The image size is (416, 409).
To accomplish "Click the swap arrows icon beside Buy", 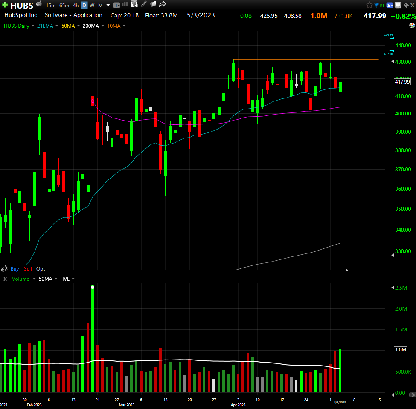I will click(x=4, y=269).
